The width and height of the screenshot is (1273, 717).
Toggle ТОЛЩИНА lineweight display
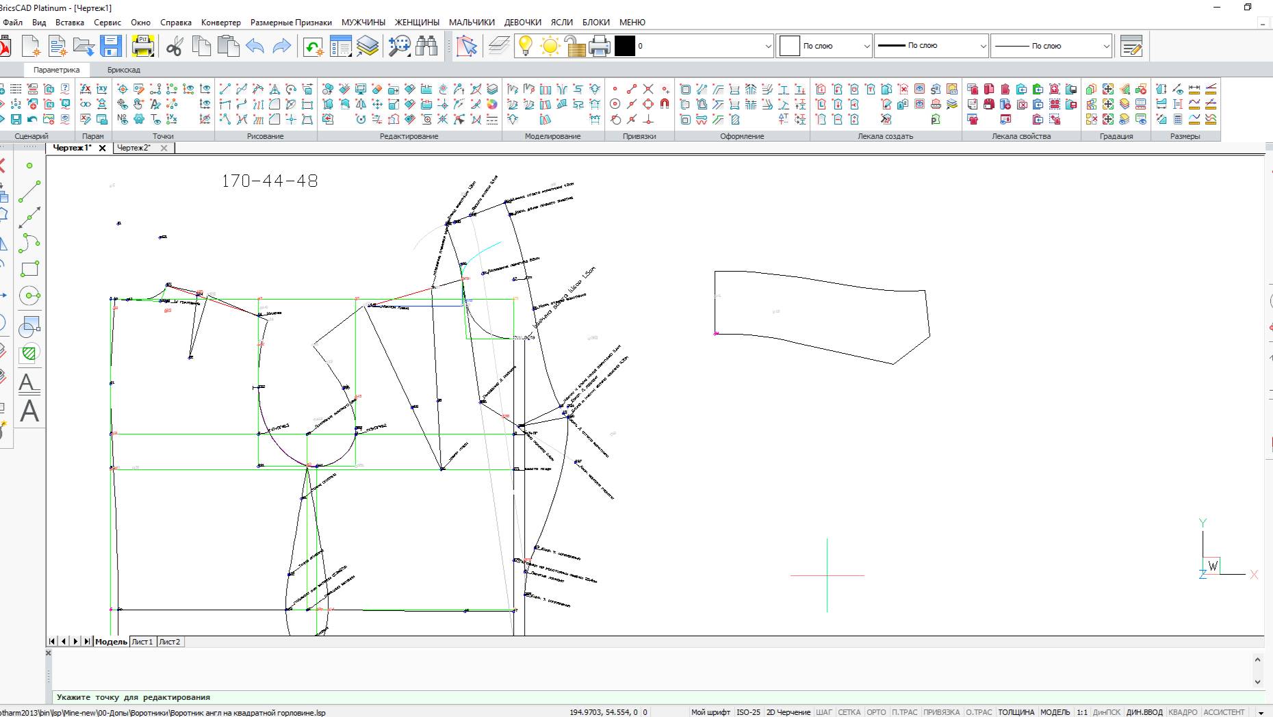coord(1016,712)
